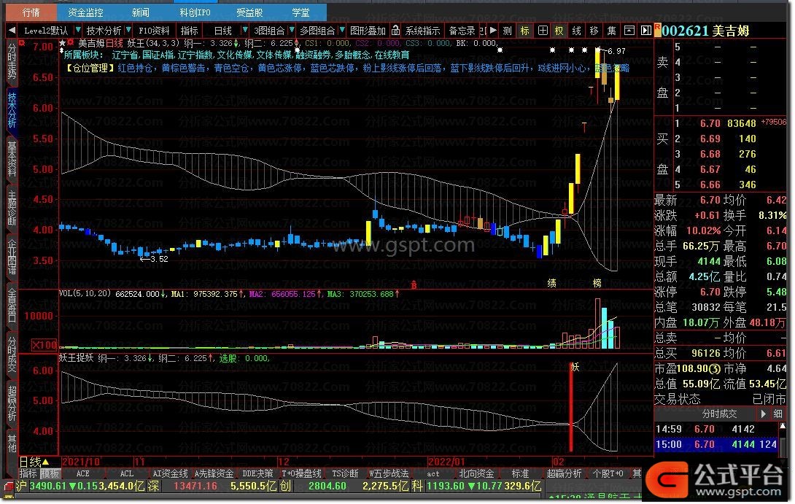Click the window layout icon after 集
The height and width of the screenshot is (504, 795).
tap(629, 31)
